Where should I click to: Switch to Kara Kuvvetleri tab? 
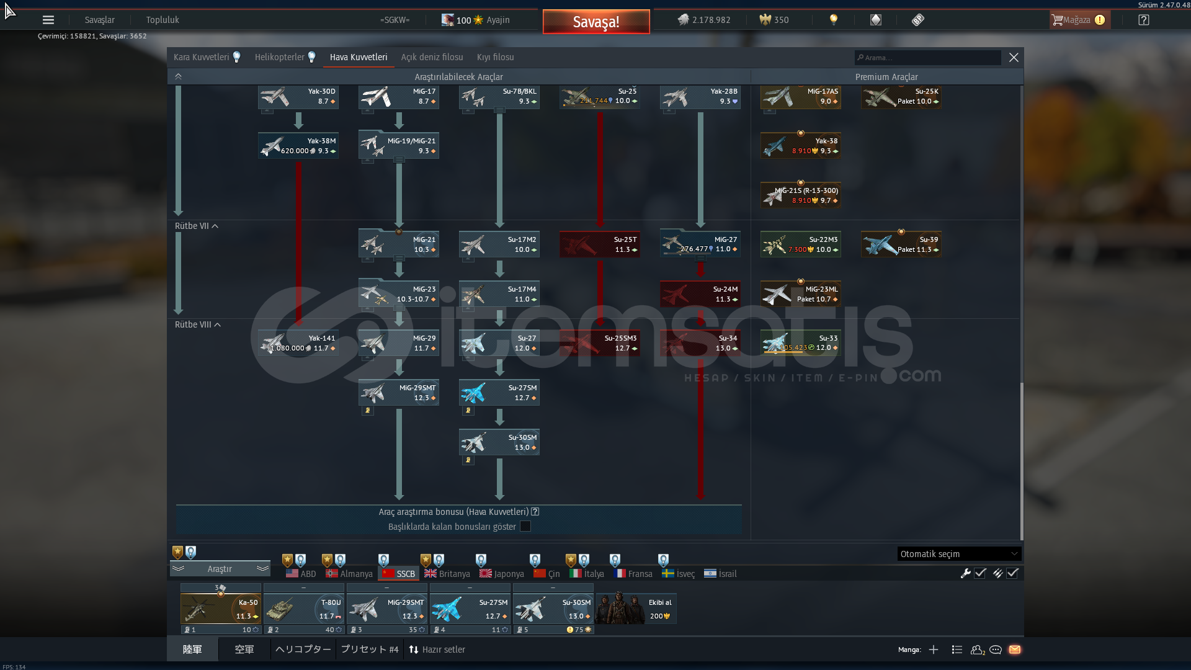coord(201,57)
